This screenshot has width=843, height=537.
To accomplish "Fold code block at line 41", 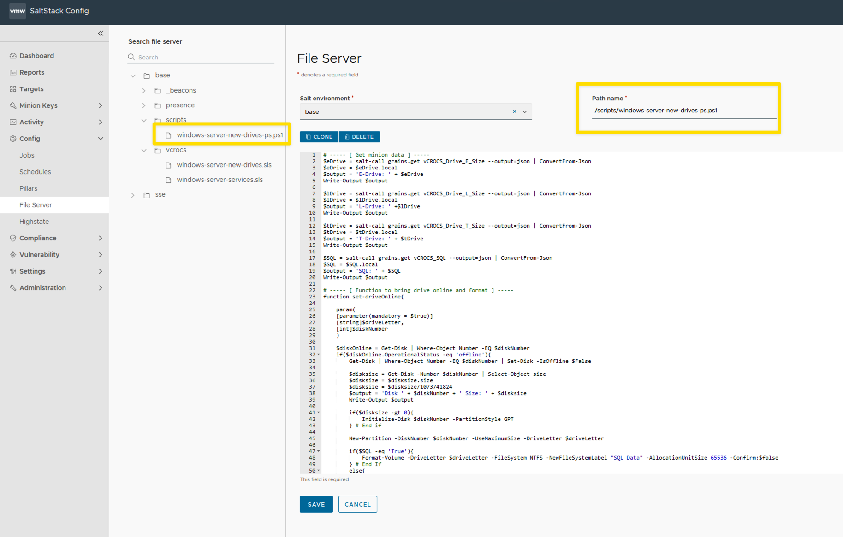I will coord(319,413).
